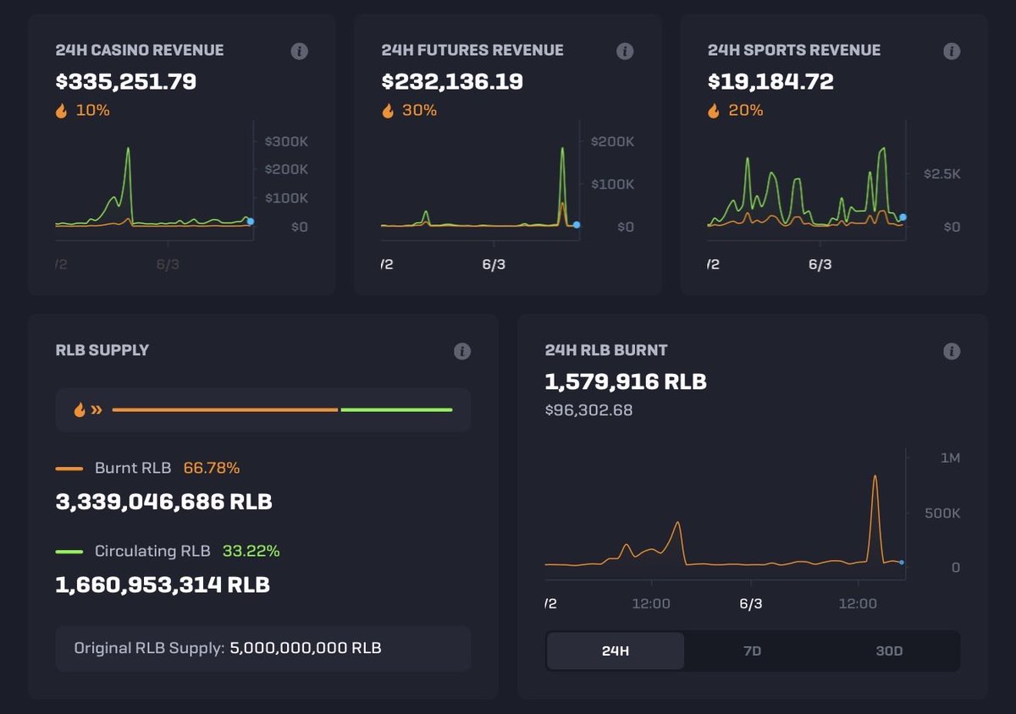Click $300K axis label on casino chart

286,141
